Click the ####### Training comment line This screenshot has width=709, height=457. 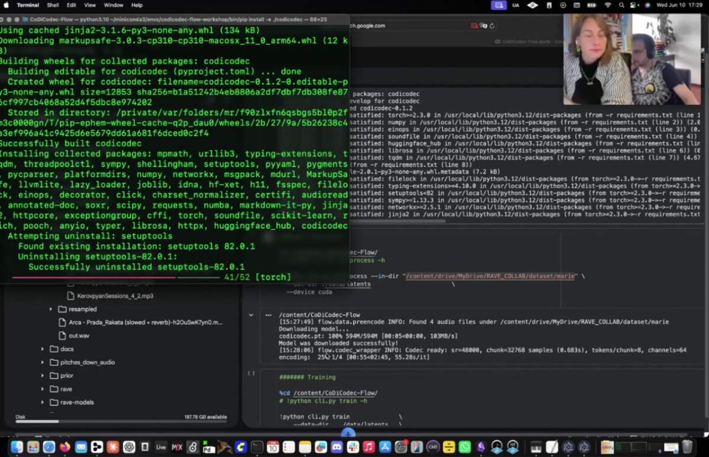point(307,377)
